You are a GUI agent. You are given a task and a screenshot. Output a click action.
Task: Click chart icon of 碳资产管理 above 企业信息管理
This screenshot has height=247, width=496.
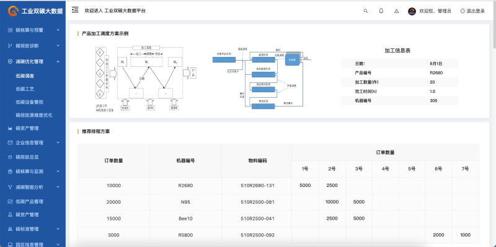(x=10, y=128)
